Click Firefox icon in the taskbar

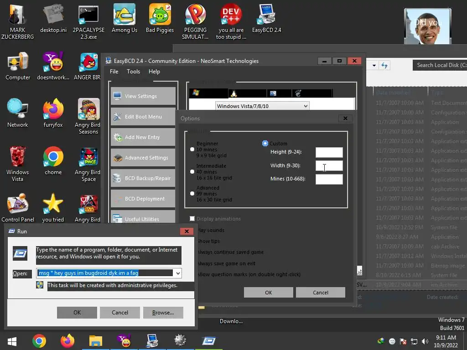point(67,341)
